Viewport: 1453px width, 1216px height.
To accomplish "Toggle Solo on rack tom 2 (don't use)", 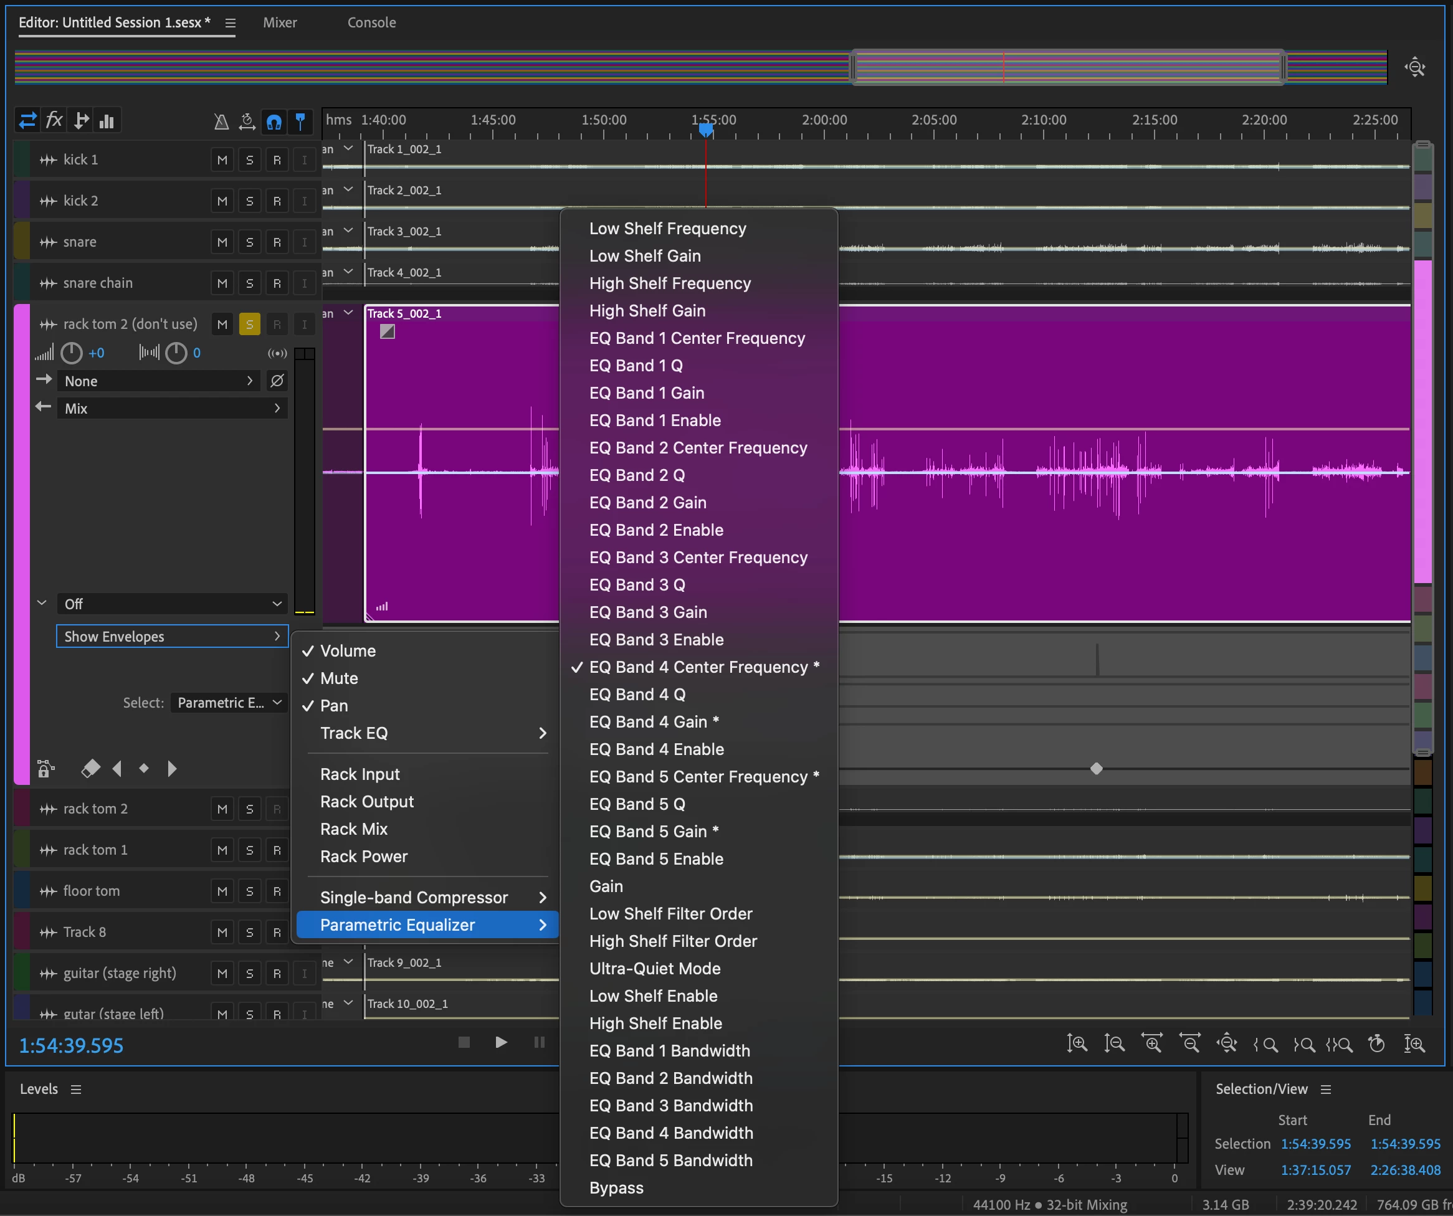I will click(249, 325).
